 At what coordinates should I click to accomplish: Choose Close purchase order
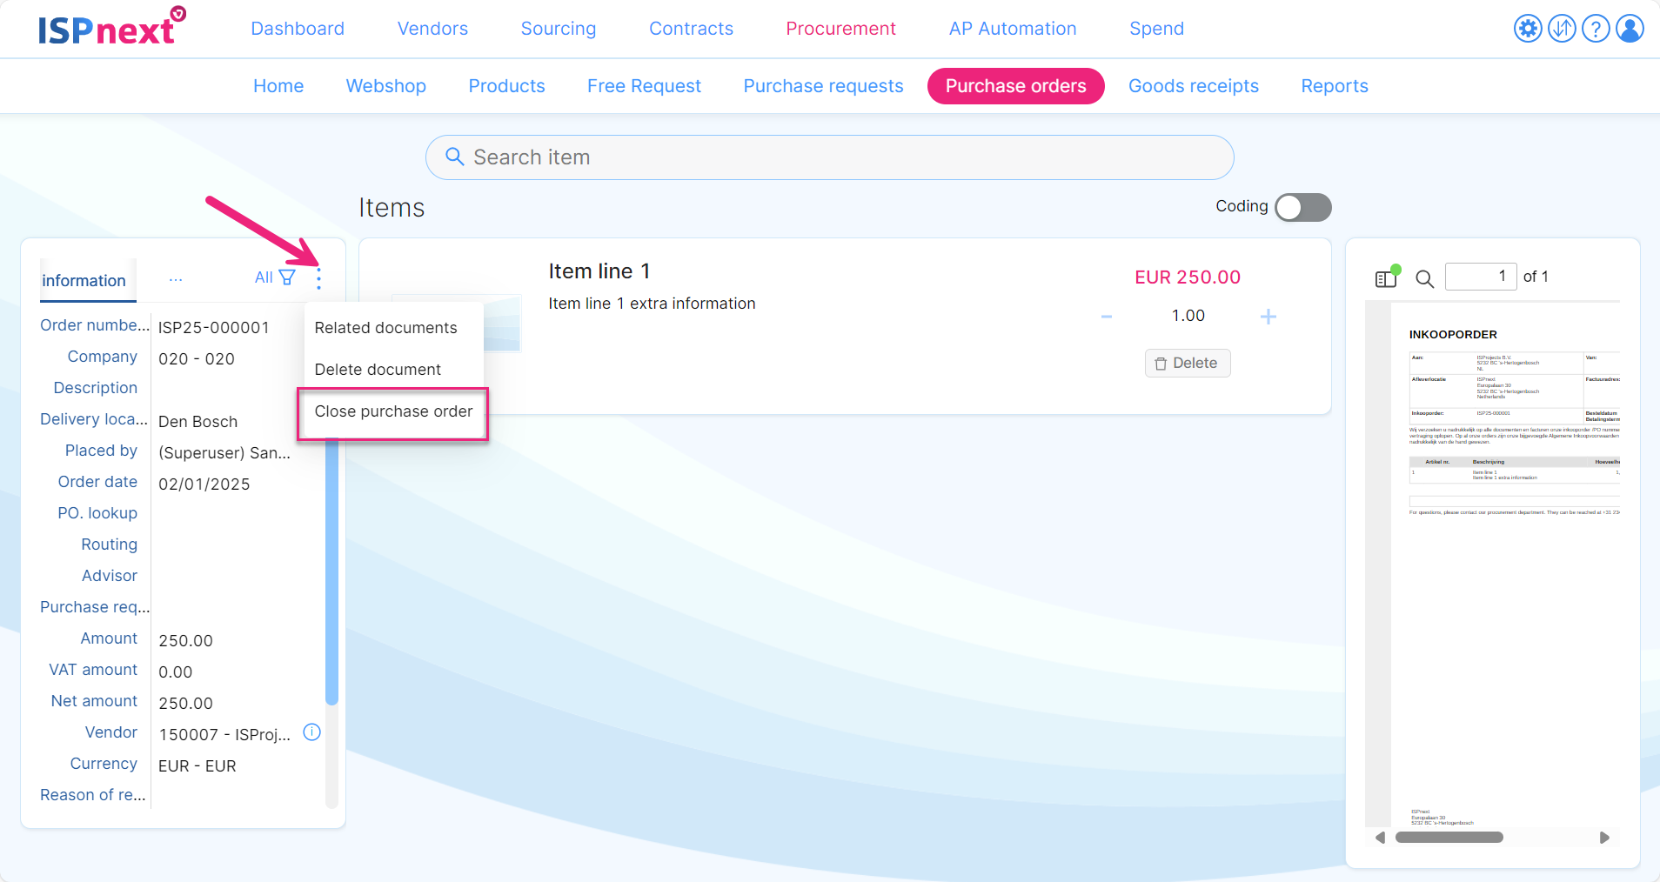point(393,411)
